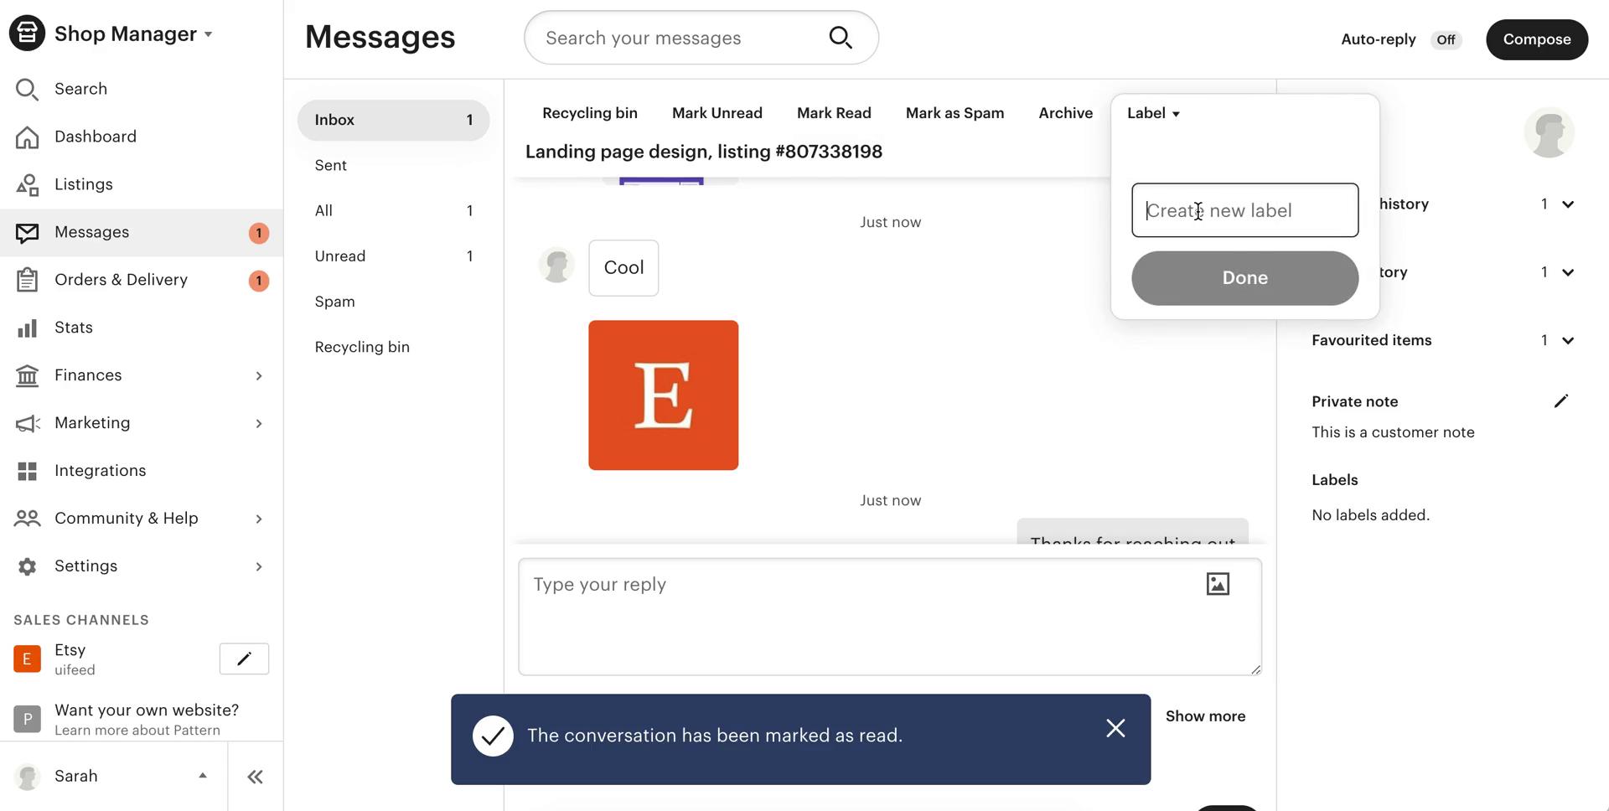Viewport: 1609px width, 811px height.
Task: Edit the Etsy channel with pencil button
Action: coord(244,659)
